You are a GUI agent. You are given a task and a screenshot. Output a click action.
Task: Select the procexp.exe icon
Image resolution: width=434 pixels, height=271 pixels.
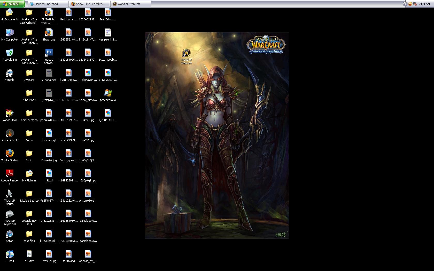(x=108, y=95)
